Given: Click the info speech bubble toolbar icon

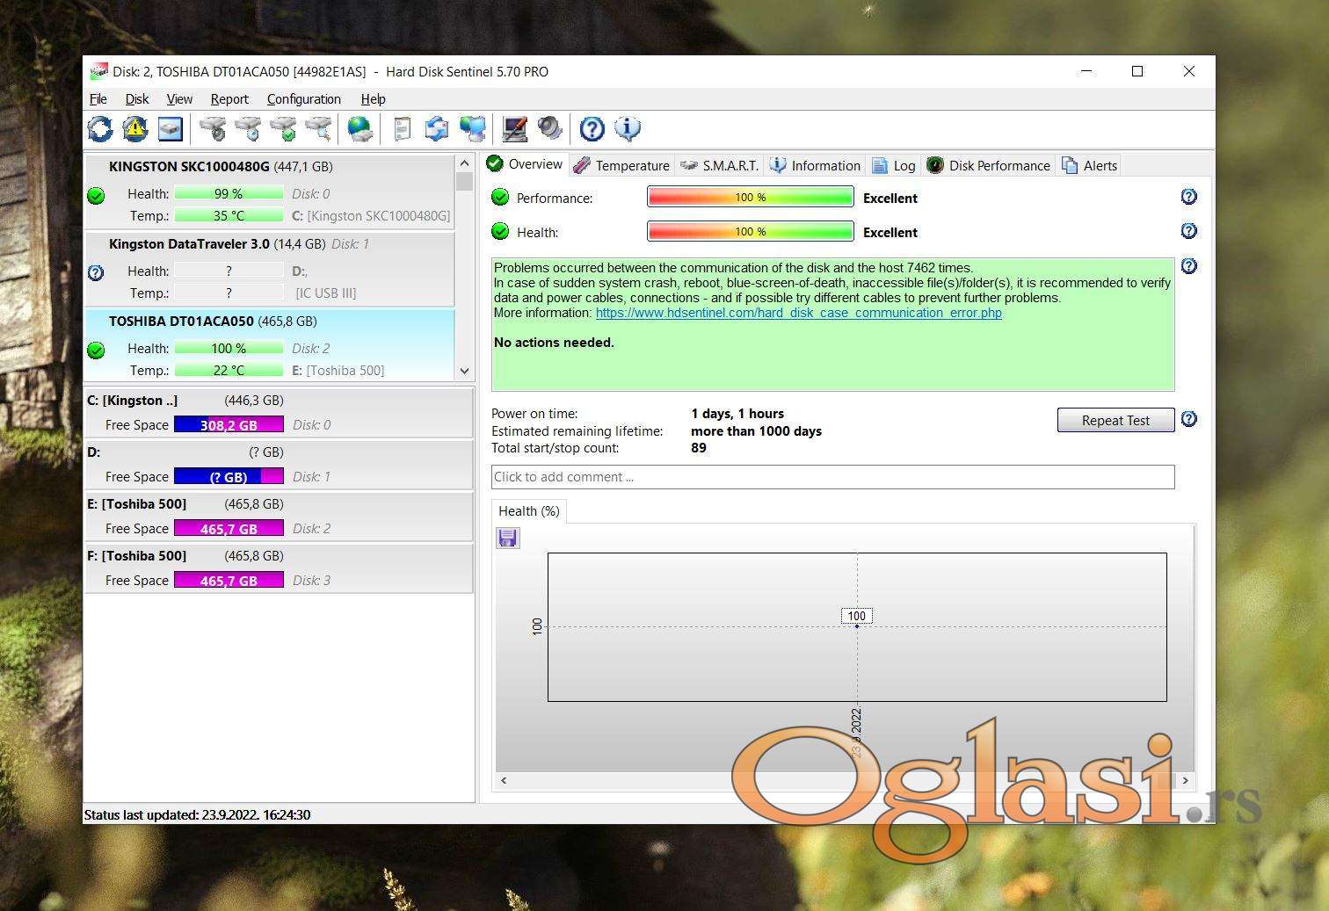Looking at the screenshot, I should point(628,129).
